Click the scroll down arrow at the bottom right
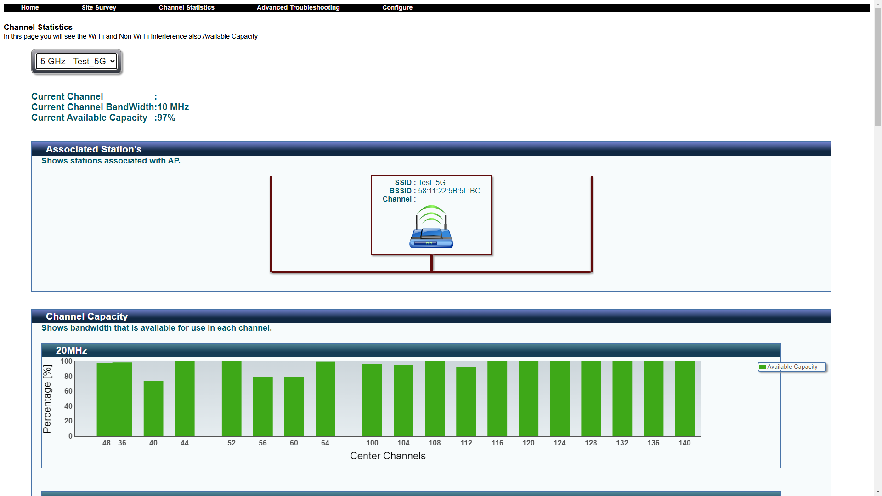882x496 pixels. click(878, 492)
